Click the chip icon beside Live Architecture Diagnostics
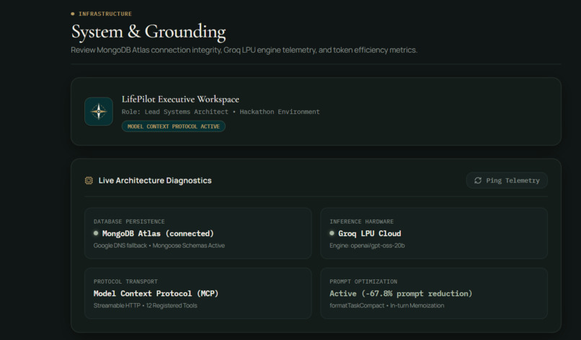Screen dimensions: 581x340 89,180
